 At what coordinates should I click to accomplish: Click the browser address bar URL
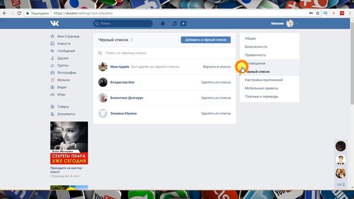pyautogui.click(x=83, y=13)
